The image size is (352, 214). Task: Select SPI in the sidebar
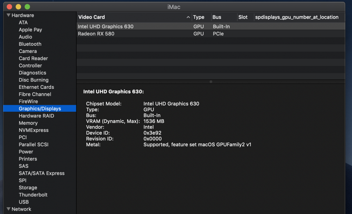tap(23, 181)
